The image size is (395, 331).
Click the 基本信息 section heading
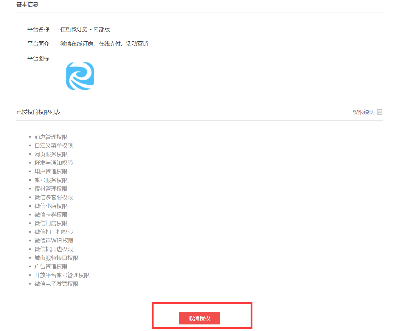[x=27, y=4]
